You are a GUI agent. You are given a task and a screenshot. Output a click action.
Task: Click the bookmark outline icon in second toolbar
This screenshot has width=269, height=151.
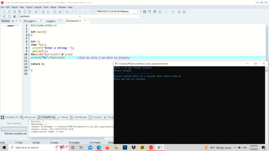[x=9, y=16]
